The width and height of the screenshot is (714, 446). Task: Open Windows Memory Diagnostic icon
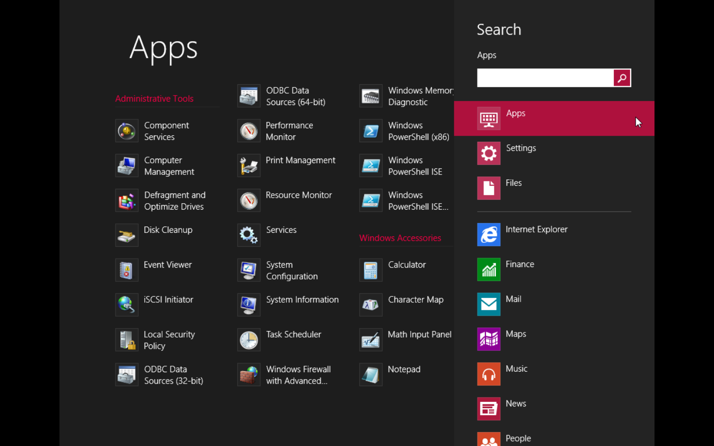pyautogui.click(x=371, y=96)
